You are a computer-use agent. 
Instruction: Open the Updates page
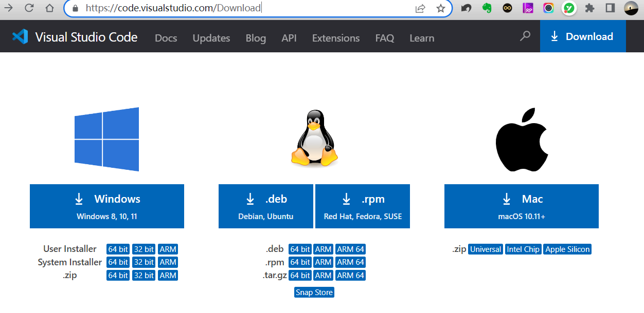[211, 38]
